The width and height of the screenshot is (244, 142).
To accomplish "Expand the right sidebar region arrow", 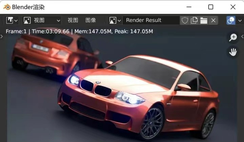I will click(x=242, y=37).
